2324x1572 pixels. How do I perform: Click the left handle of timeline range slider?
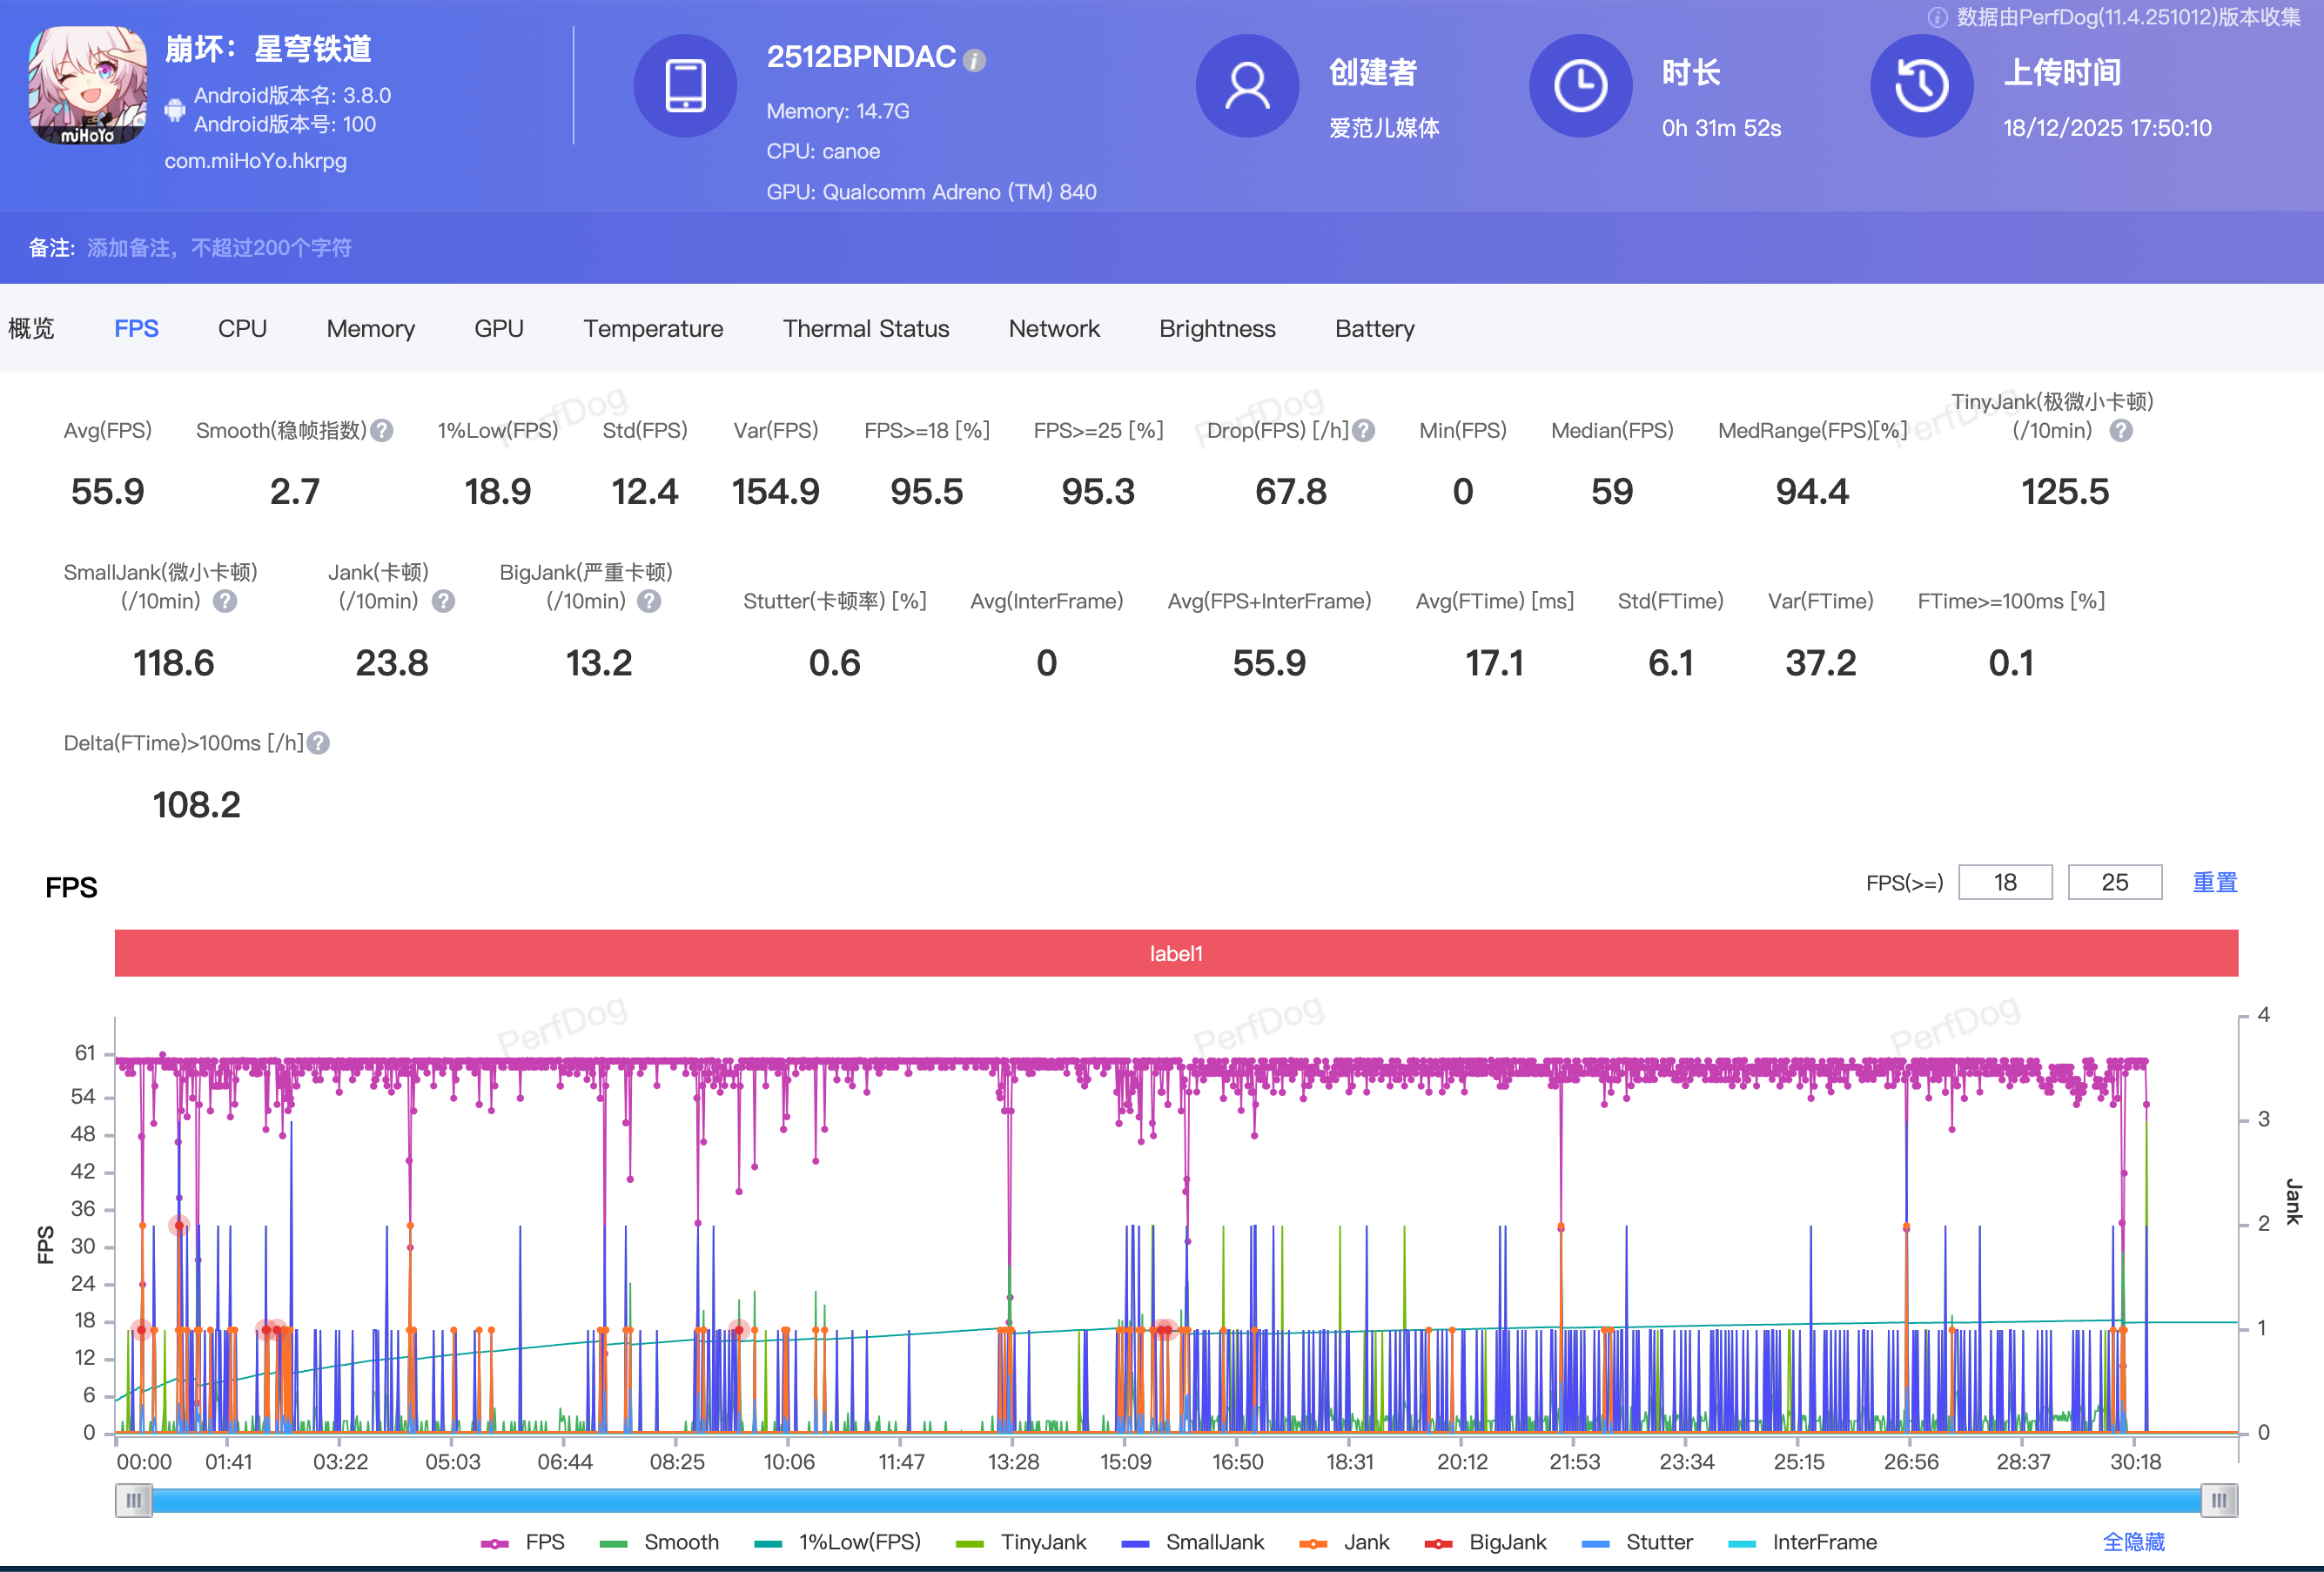click(x=133, y=1500)
